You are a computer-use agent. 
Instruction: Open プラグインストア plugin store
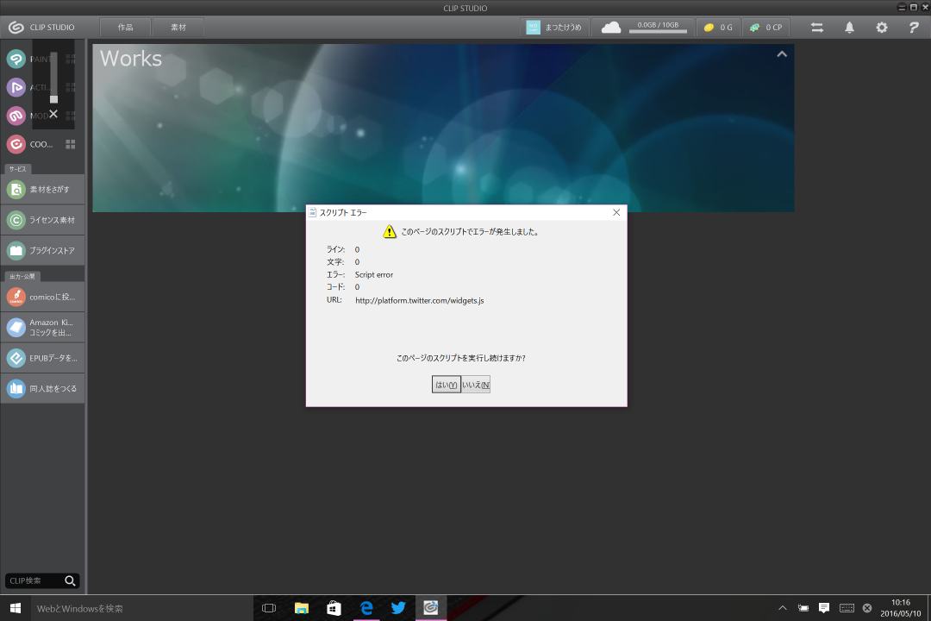[x=42, y=251]
